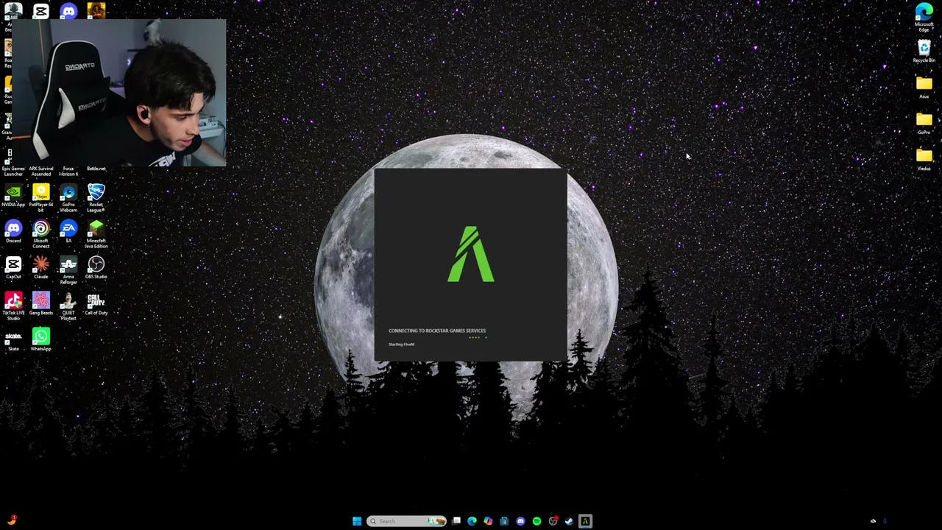
Task: Launch Copilot from the taskbar
Action: coord(488,521)
